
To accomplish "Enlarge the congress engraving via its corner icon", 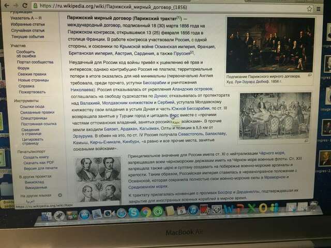I will tap(307, 141).
